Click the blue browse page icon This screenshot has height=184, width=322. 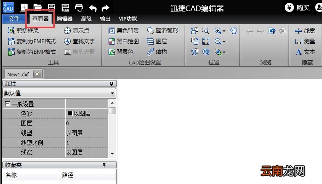click(272, 31)
